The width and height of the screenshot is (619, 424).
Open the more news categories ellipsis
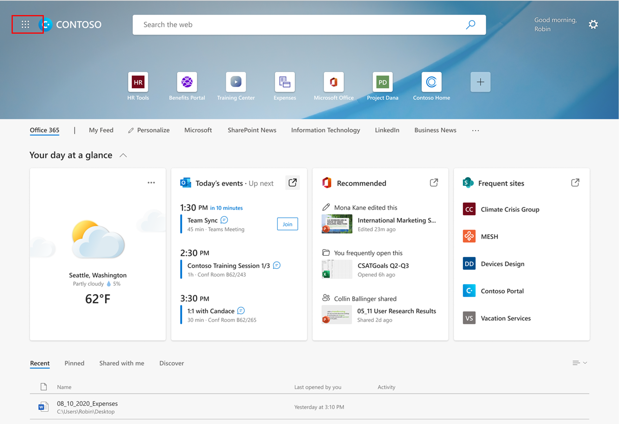(475, 130)
